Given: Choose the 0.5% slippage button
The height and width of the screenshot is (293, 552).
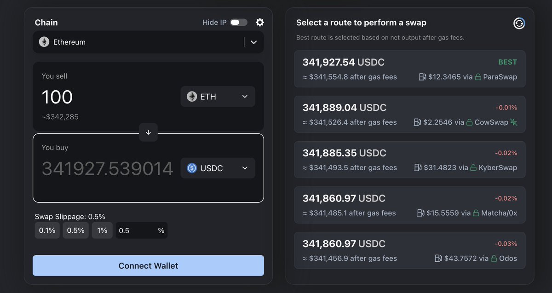Looking at the screenshot, I should [76, 230].
